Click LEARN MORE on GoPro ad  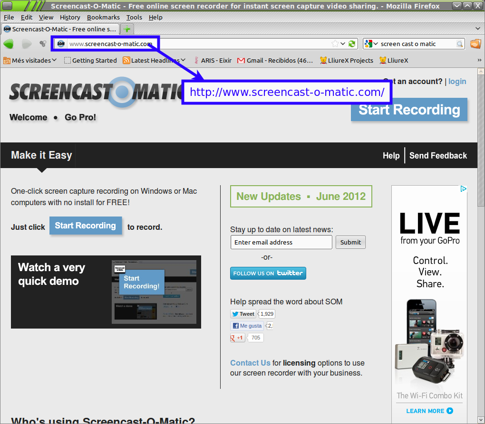(429, 411)
